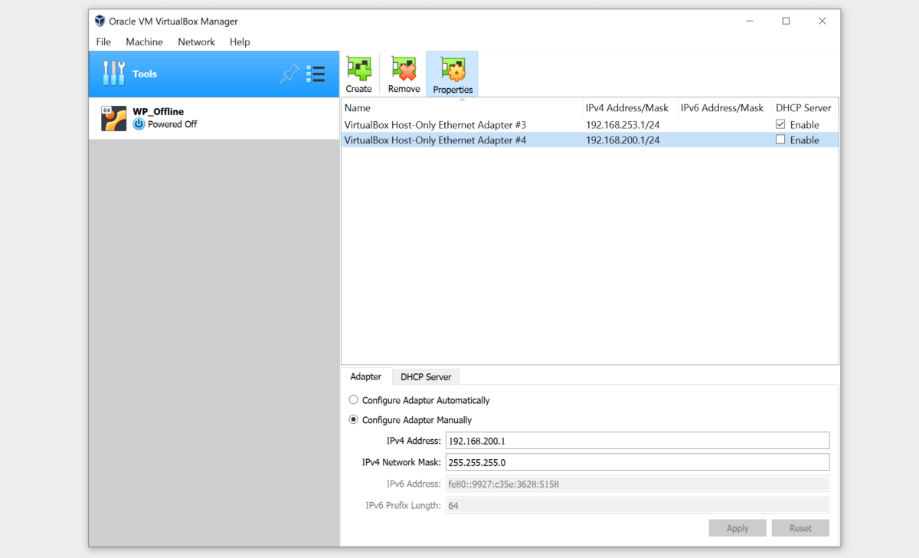The width and height of the screenshot is (919, 558).
Task: Toggle the Properties toolbar icon
Action: tap(453, 70)
